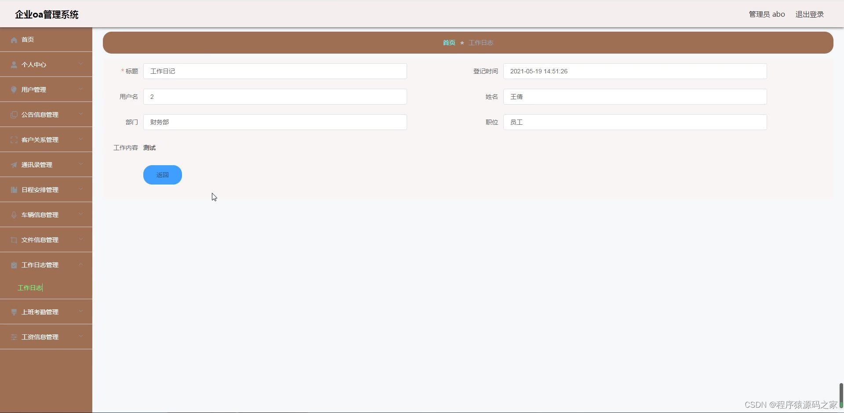Select the 公告信息管理 announcement icon
Viewport: 844px width, 413px height.
[x=14, y=114]
